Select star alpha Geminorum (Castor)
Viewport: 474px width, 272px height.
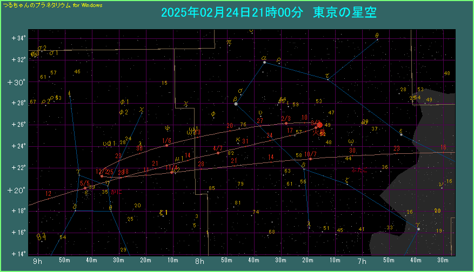(x=264, y=63)
